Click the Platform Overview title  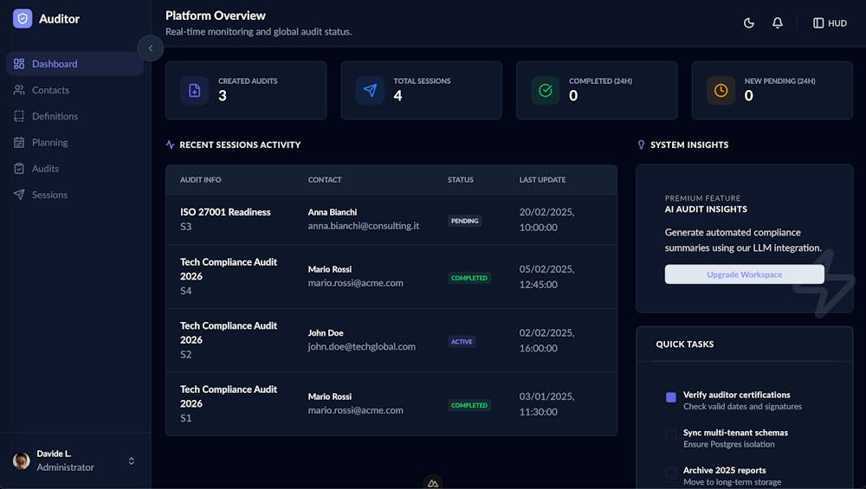pos(216,16)
